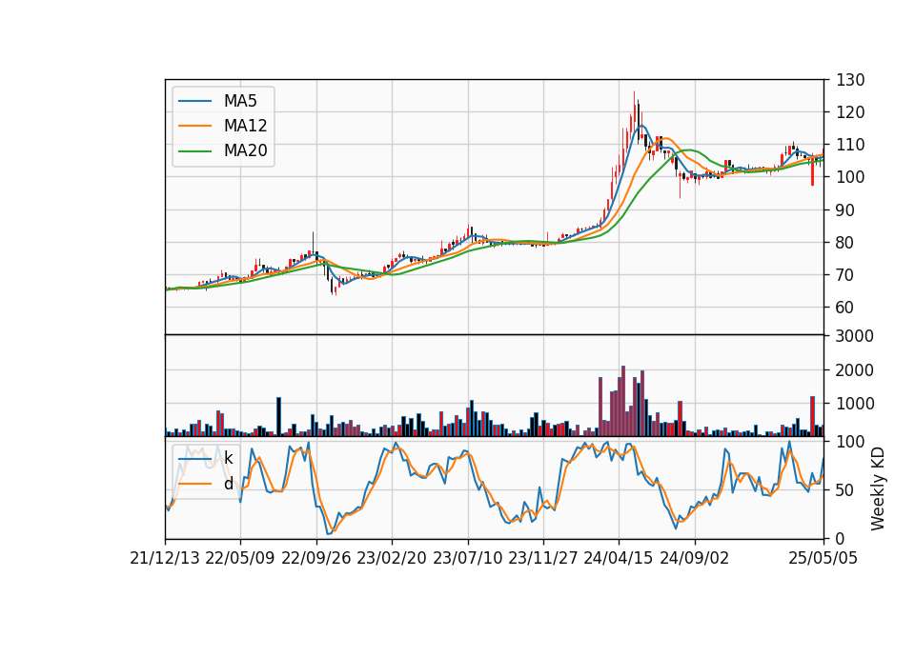The width and height of the screenshot is (915, 657).
Task: Click the tallest volume bar above 2000
Action: point(623,401)
